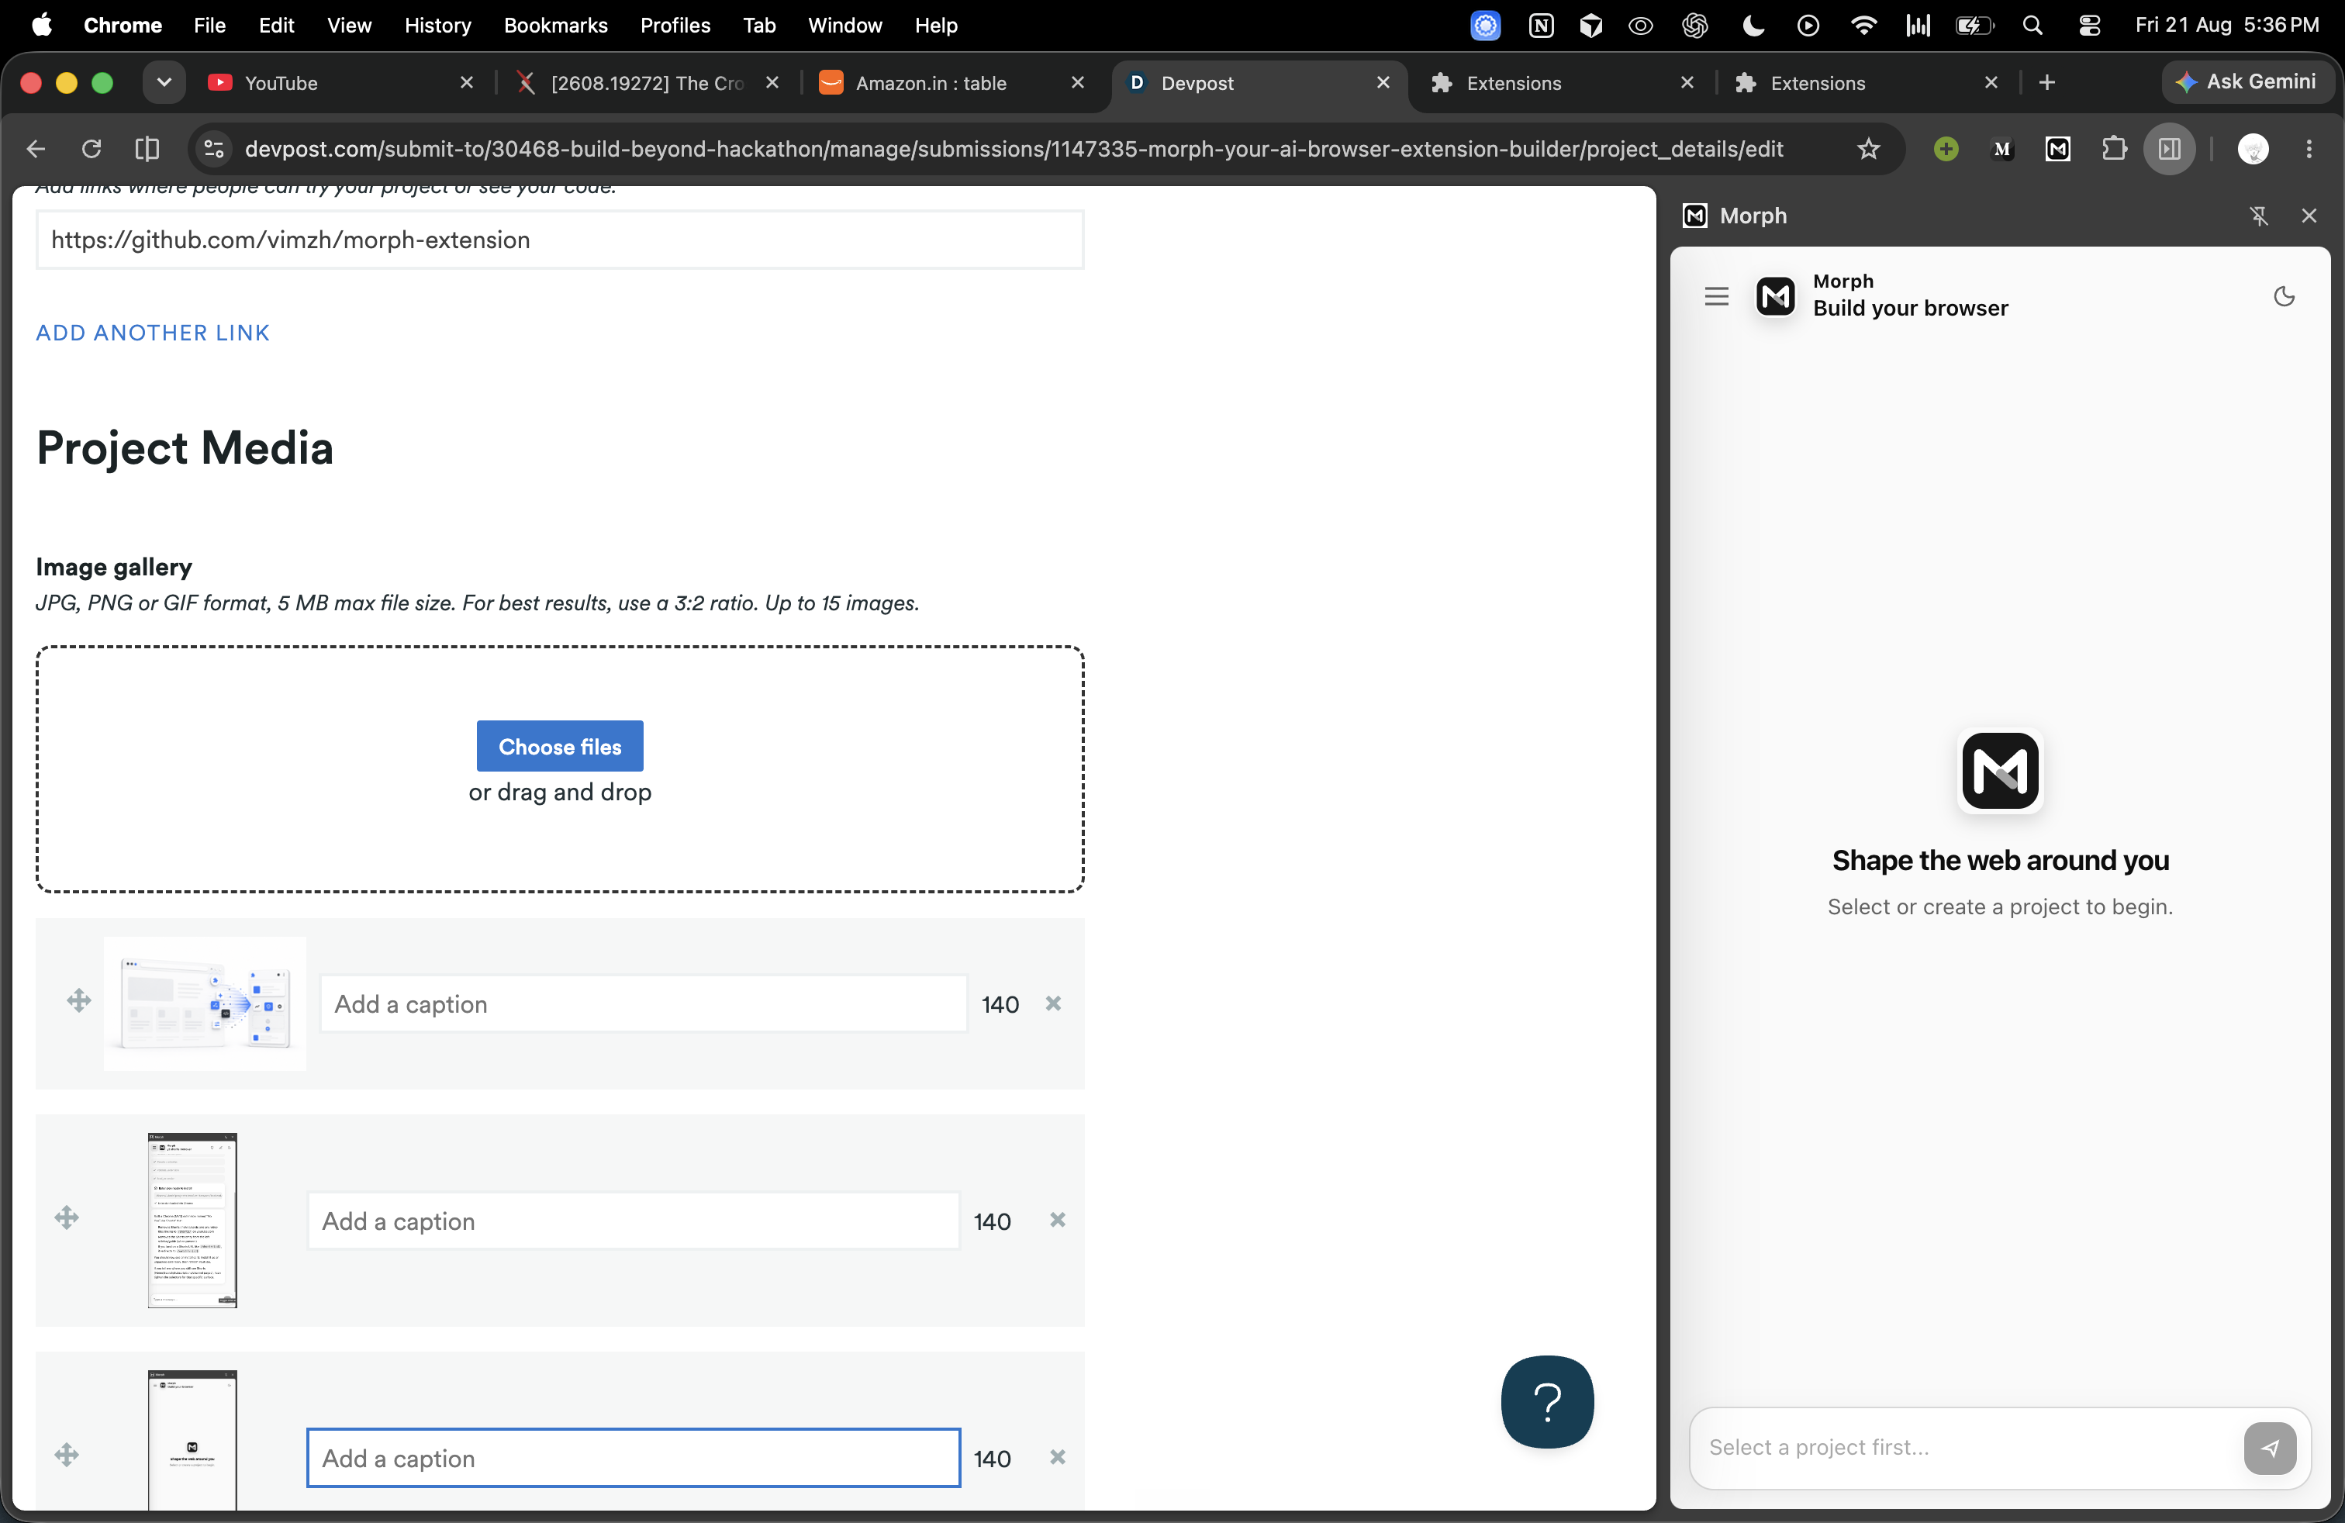
Task: Click second image caption field
Action: click(x=634, y=1221)
